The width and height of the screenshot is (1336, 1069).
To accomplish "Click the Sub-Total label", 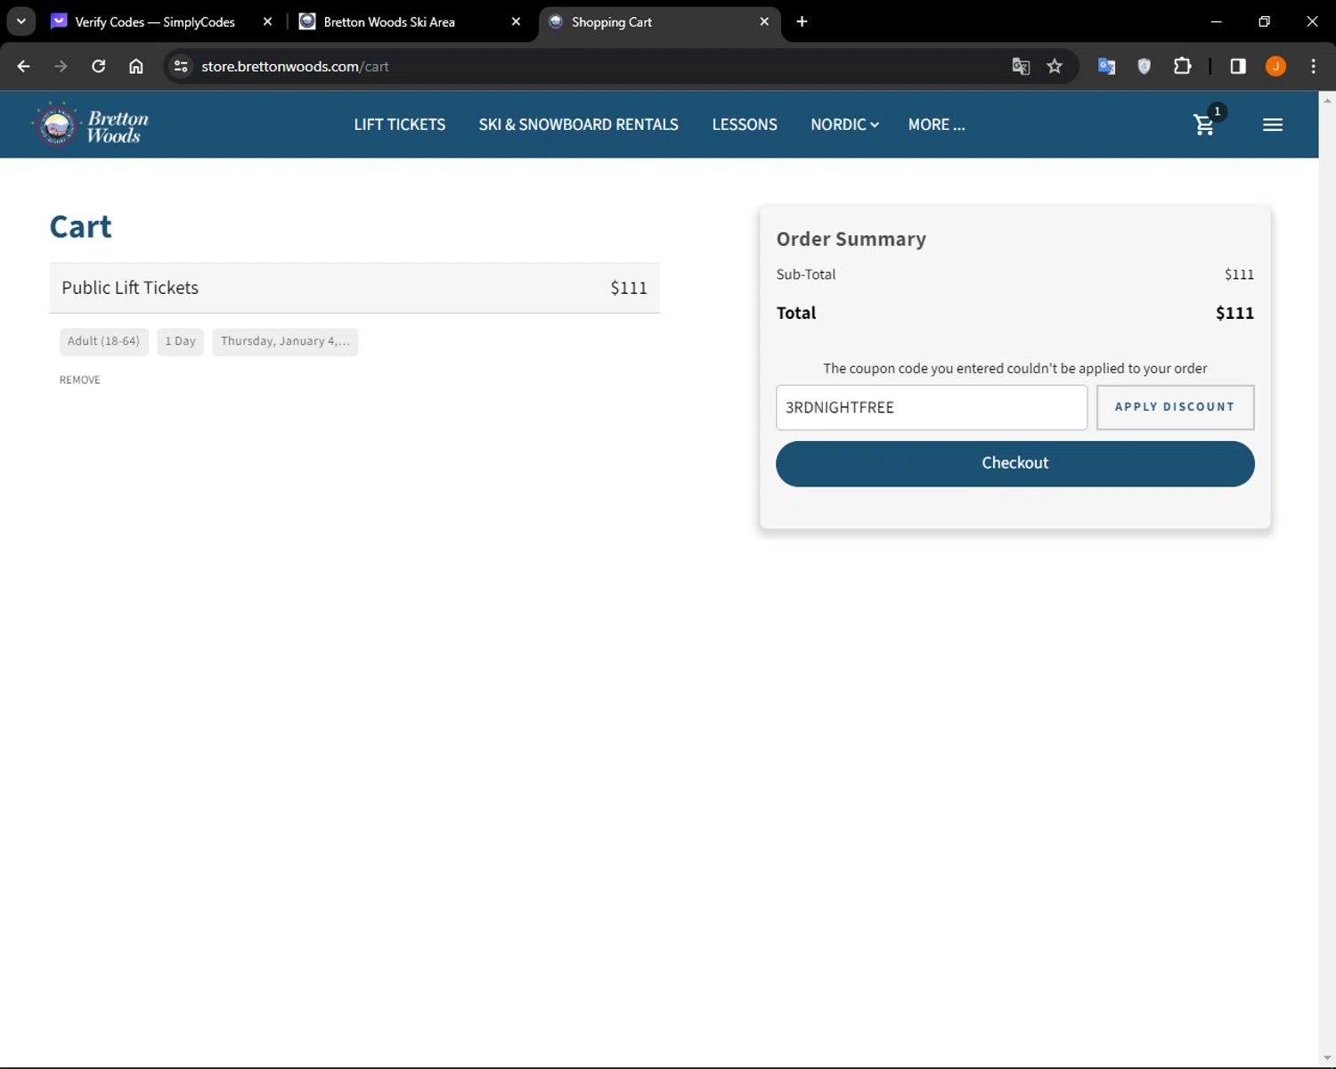I will [x=806, y=274].
